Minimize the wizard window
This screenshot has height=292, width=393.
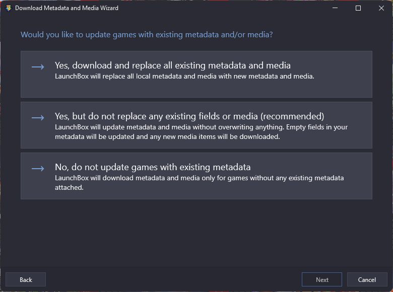(x=335, y=8)
